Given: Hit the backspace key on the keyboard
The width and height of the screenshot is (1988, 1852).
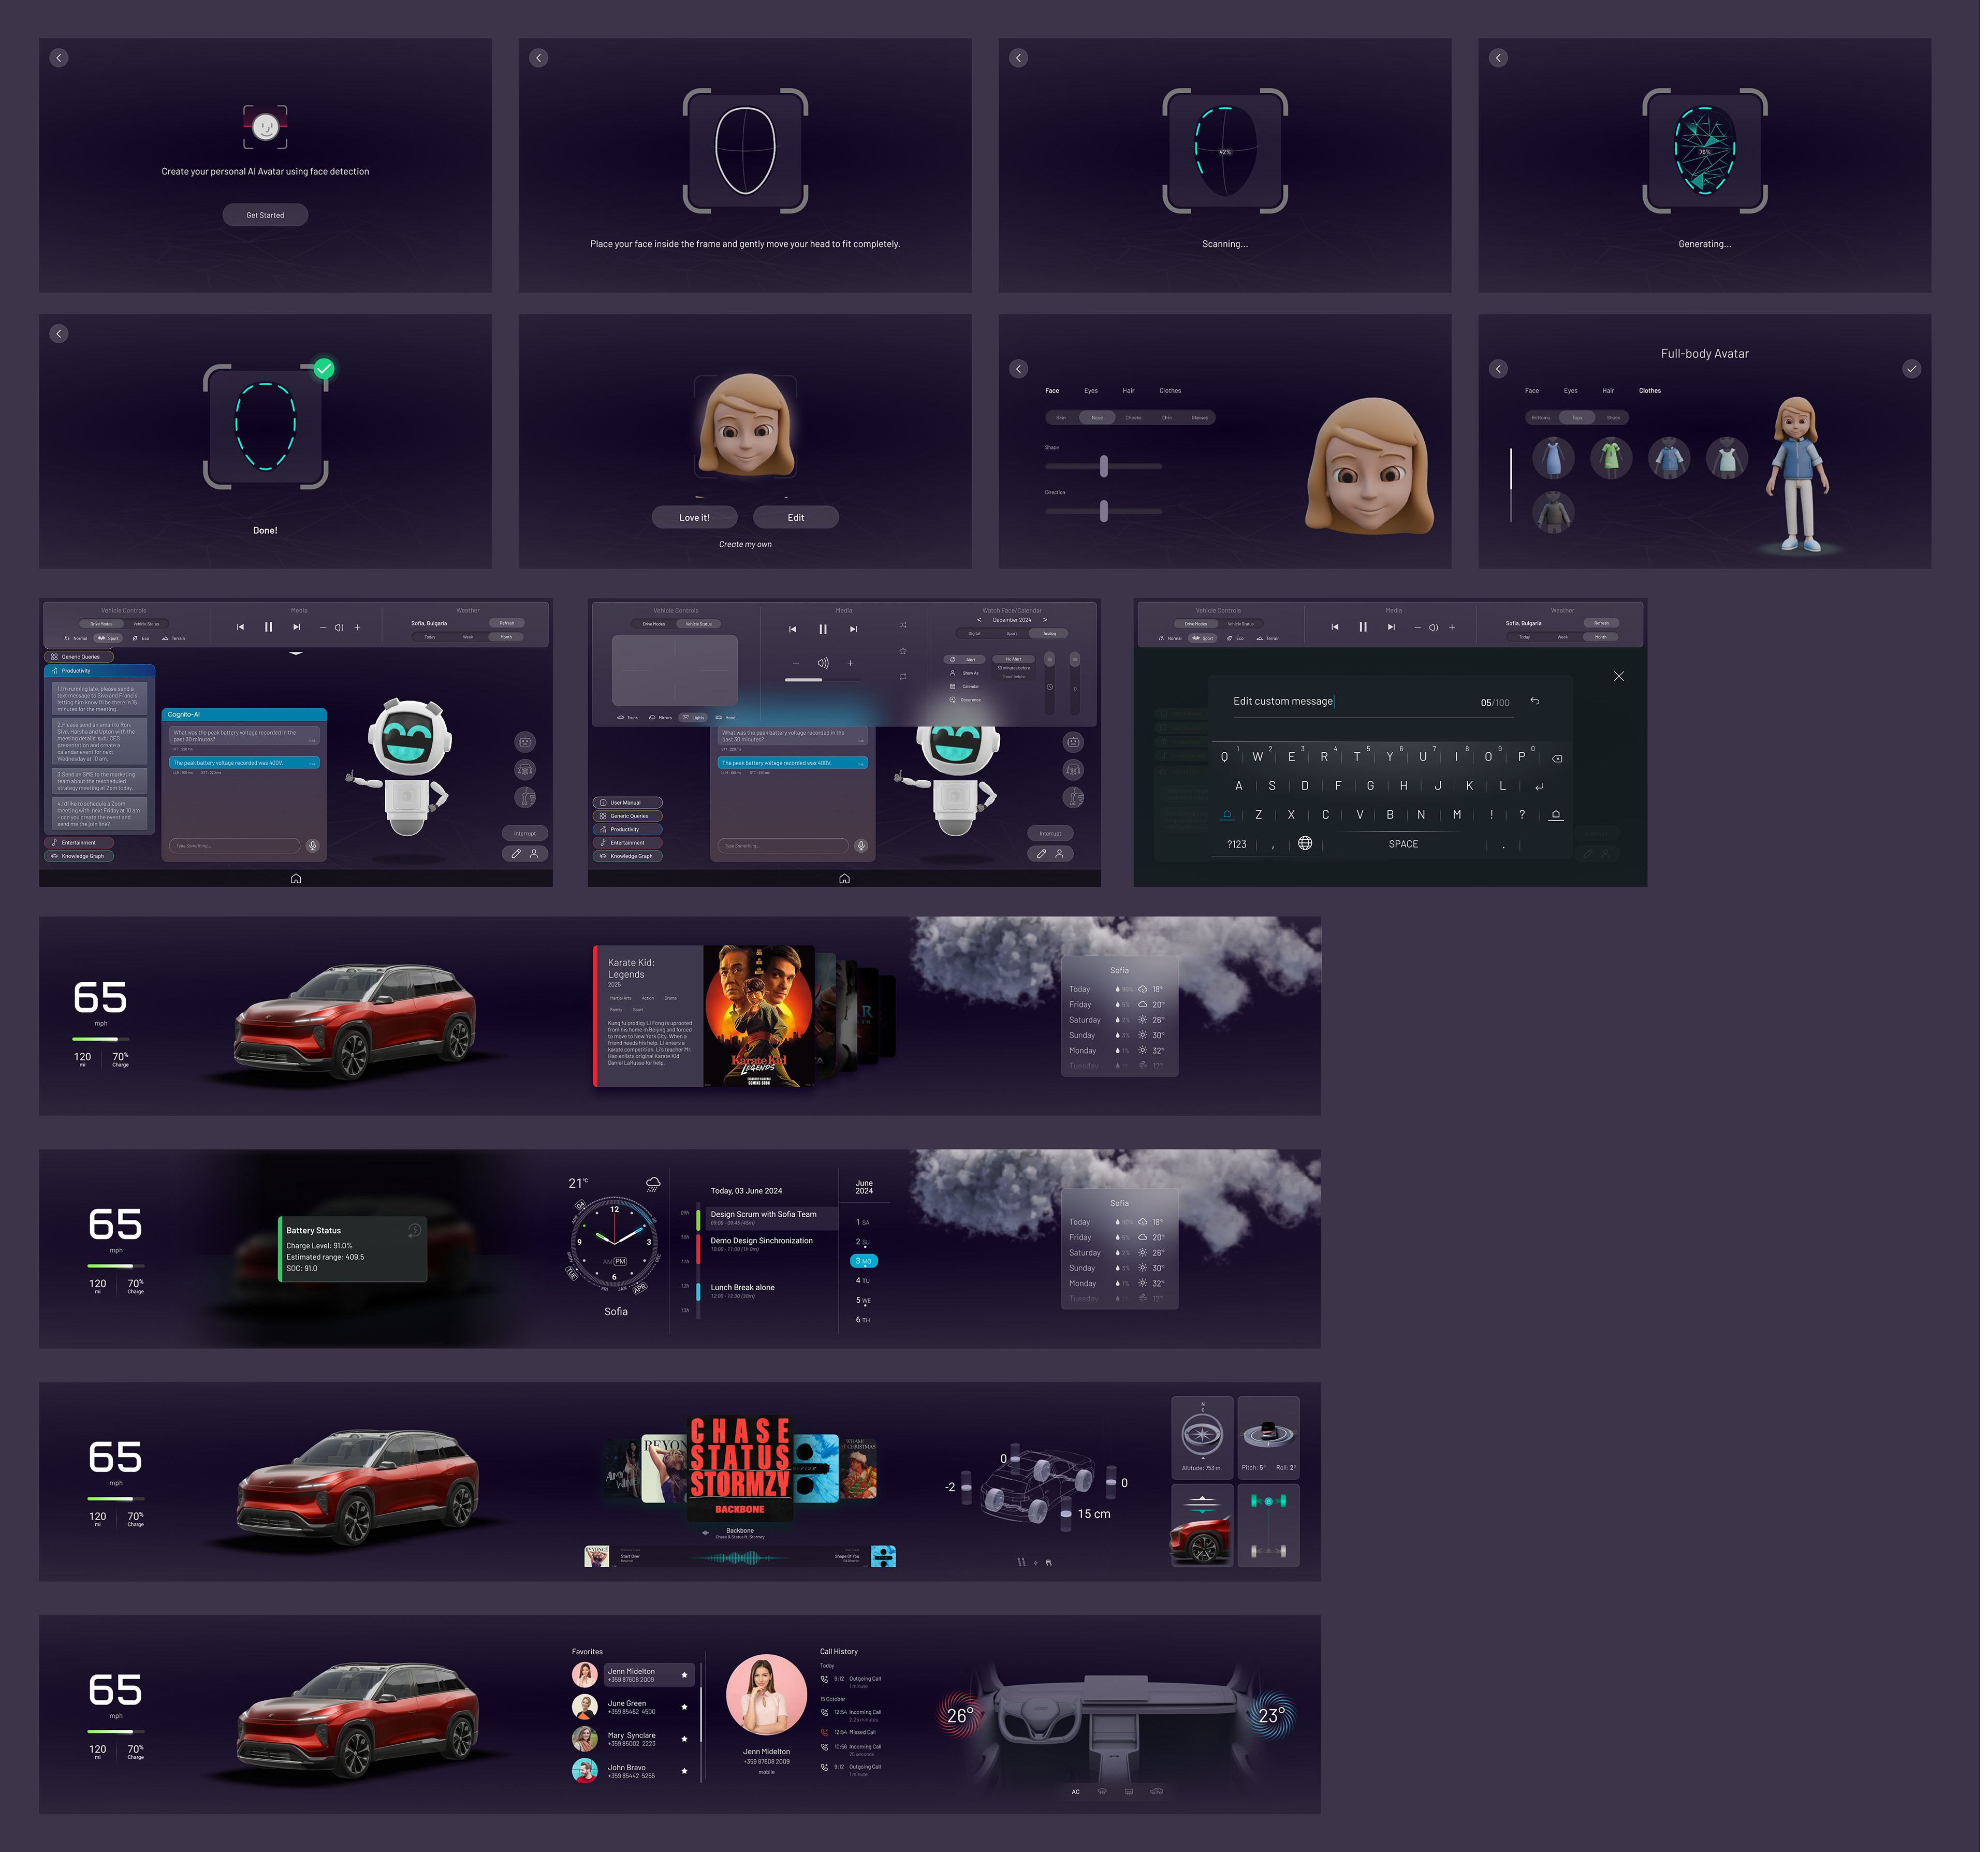Looking at the screenshot, I should tap(1557, 758).
